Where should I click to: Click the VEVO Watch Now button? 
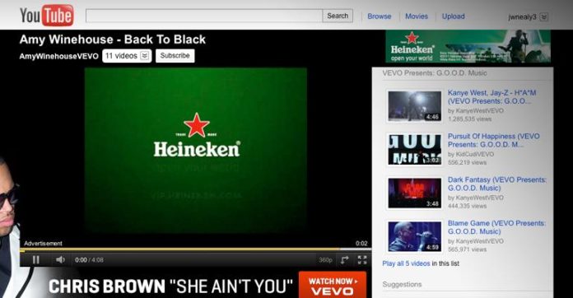point(332,286)
